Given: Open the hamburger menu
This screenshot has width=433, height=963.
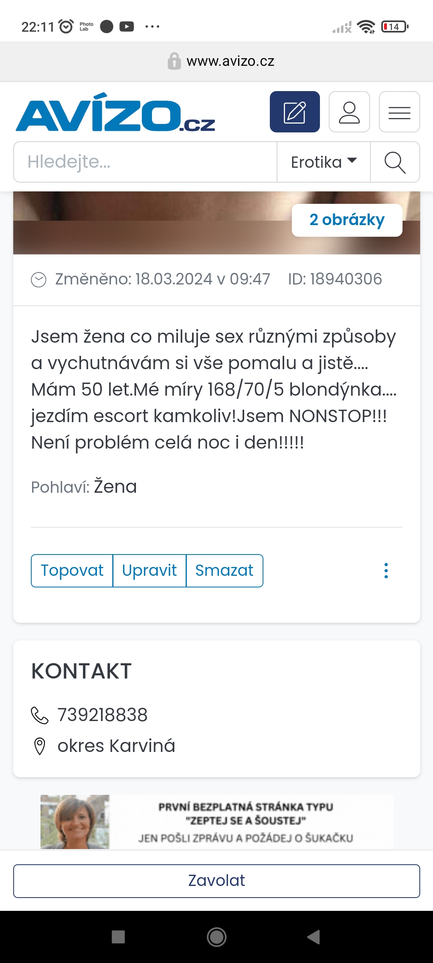Looking at the screenshot, I should point(399,112).
